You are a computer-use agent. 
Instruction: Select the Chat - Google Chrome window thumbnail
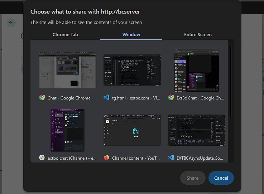(x=68, y=70)
